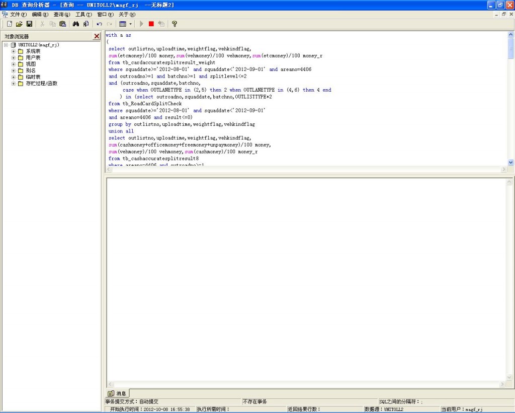Open Find with the binoculars icon
The height and width of the screenshot is (413, 515).
pyautogui.click(x=76, y=24)
